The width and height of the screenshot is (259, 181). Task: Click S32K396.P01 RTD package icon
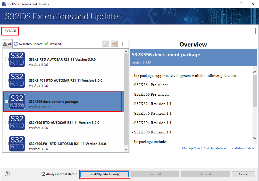[x=17, y=143]
